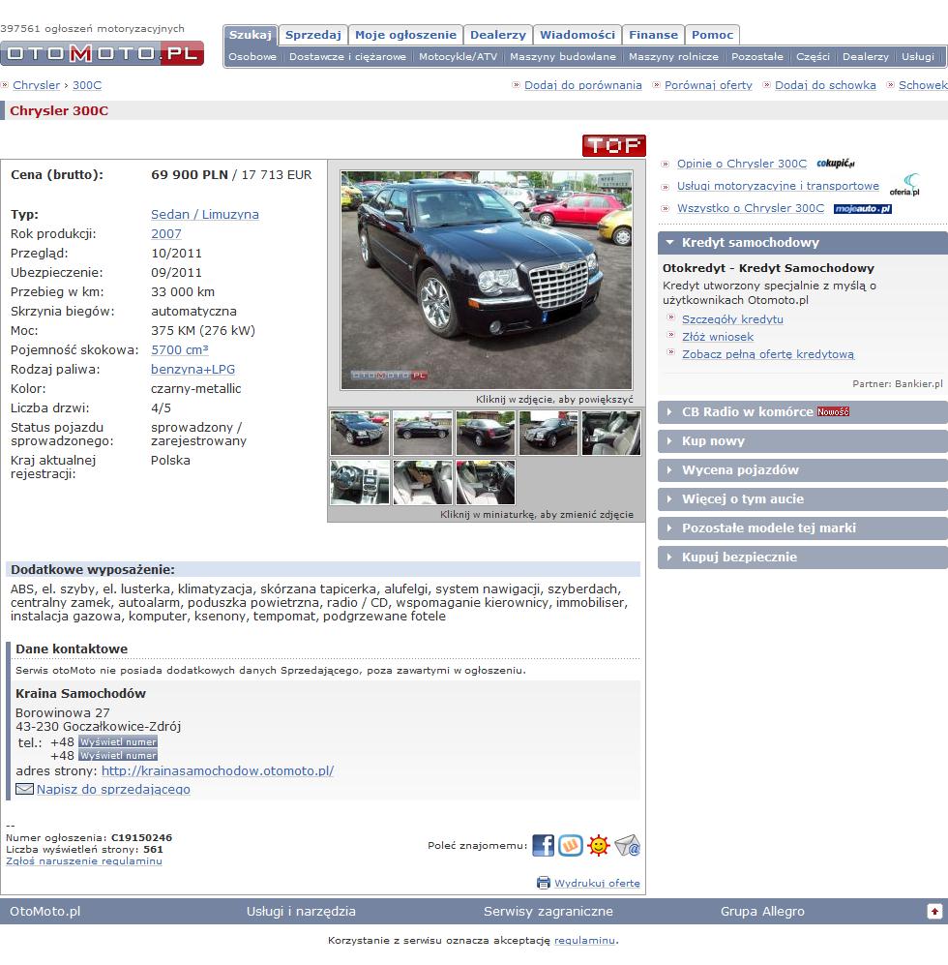This screenshot has width=948, height=965.
Task: Visit krainasamochodow.otomoto.pl dealer page
Action: click(x=217, y=770)
